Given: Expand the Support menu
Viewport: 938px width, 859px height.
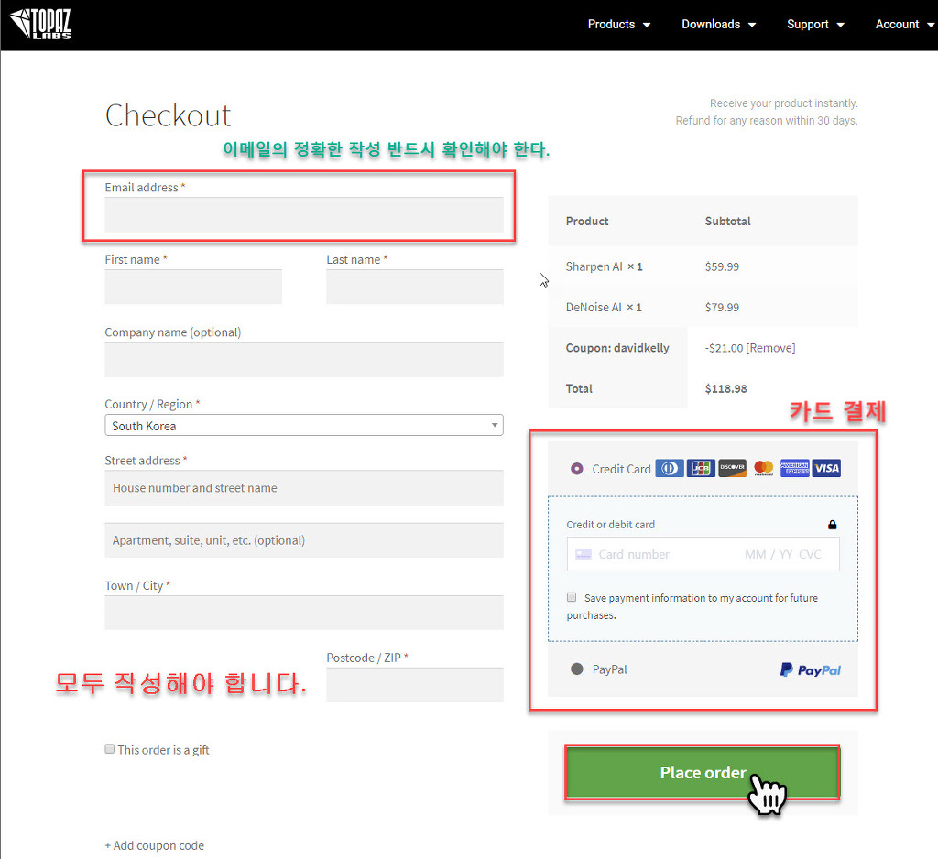Looking at the screenshot, I should pyautogui.click(x=815, y=25).
